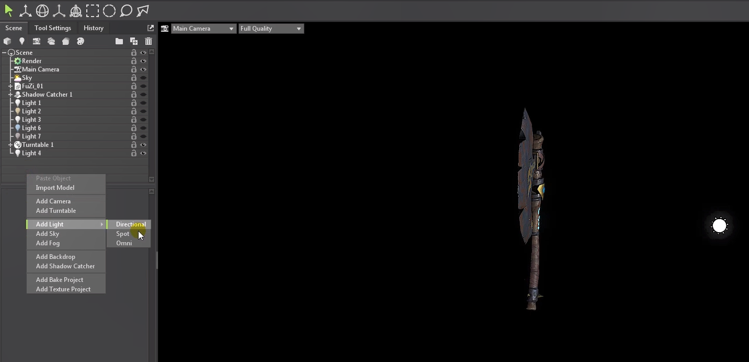Switch to the Tool Settings tab

[52, 28]
